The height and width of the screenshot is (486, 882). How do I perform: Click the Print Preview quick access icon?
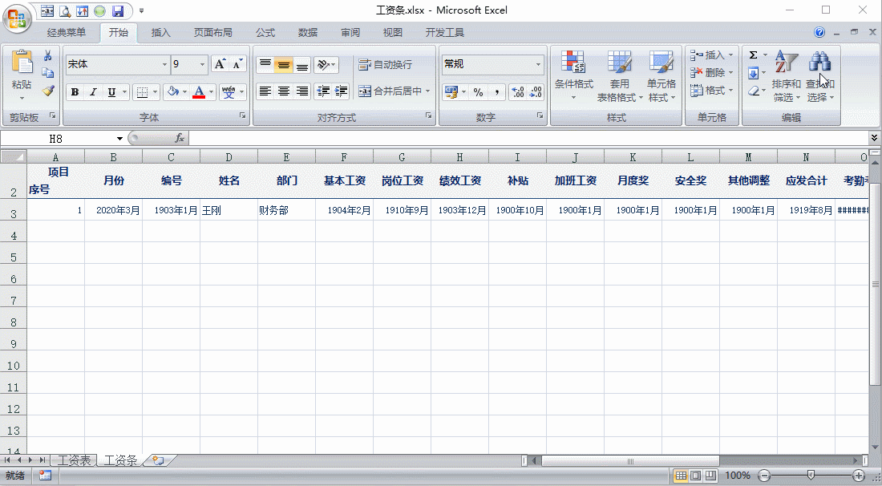point(65,10)
